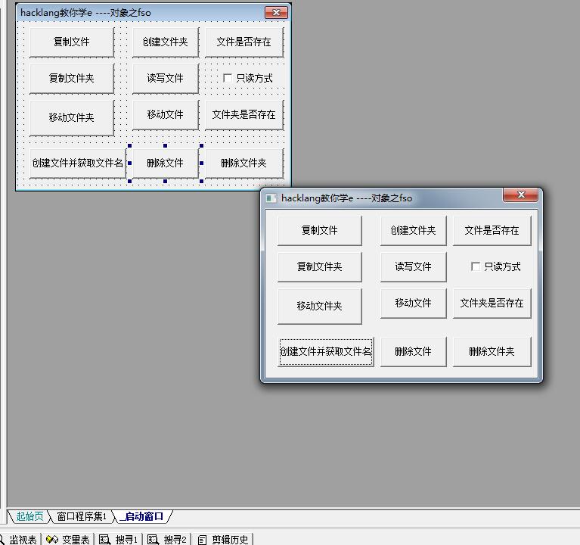
Task: Select the _启动窗口 tab
Action: pyautogui.click(x=142, y=516)
